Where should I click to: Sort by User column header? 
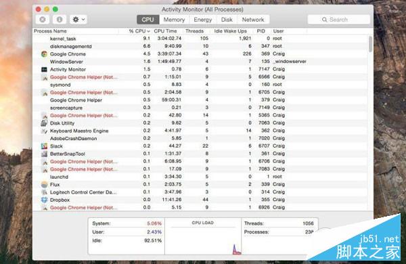278,31
